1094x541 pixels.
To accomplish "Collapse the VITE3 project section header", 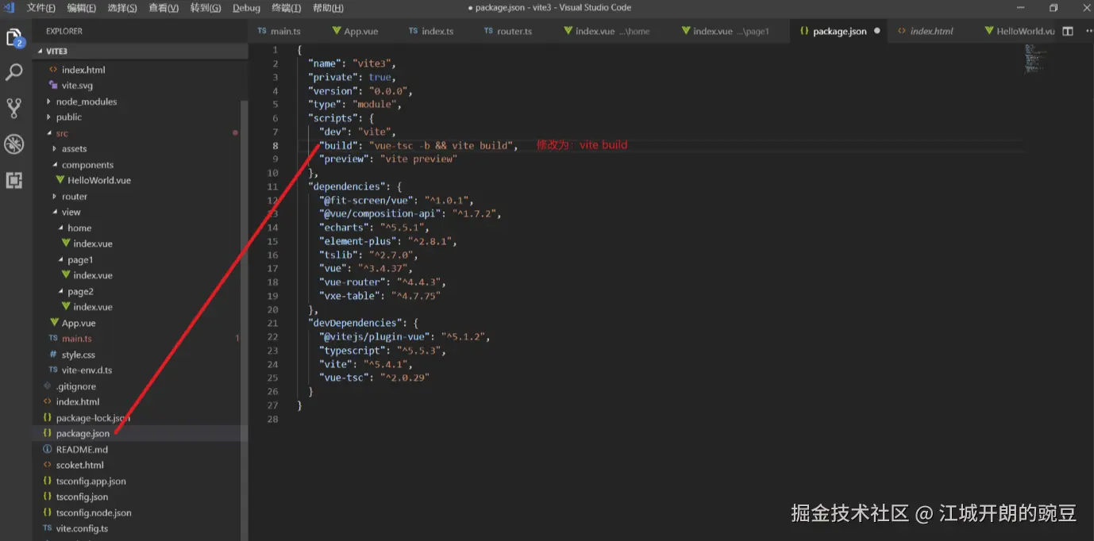I will point(140,51).
